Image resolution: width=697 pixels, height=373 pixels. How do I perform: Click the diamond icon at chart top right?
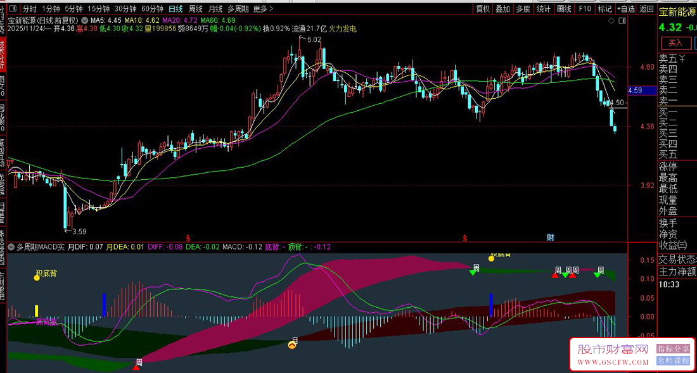click(611, 21)
